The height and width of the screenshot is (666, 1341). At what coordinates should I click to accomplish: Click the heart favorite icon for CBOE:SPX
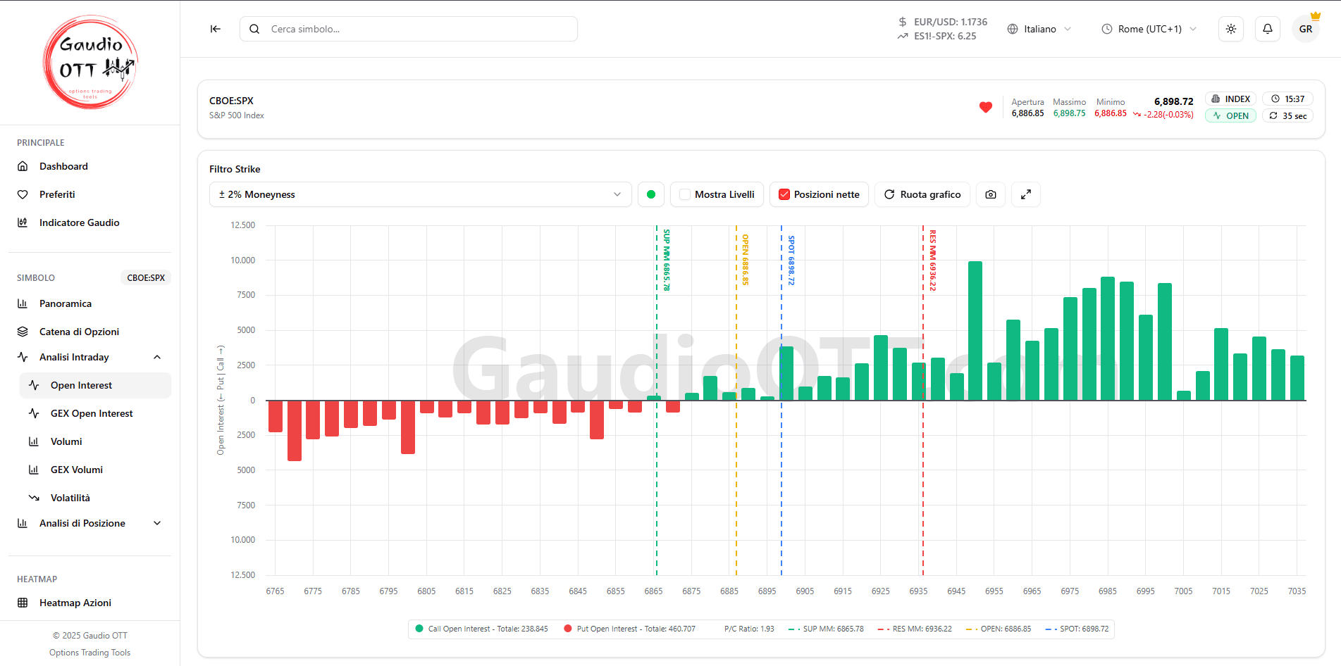(x=985, y=108)
